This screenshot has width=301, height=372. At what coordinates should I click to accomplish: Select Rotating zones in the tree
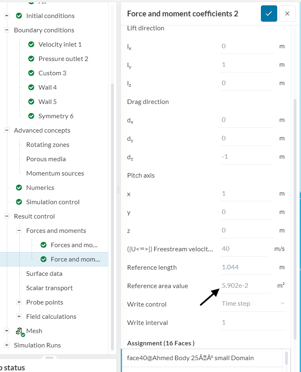(48, 145)
